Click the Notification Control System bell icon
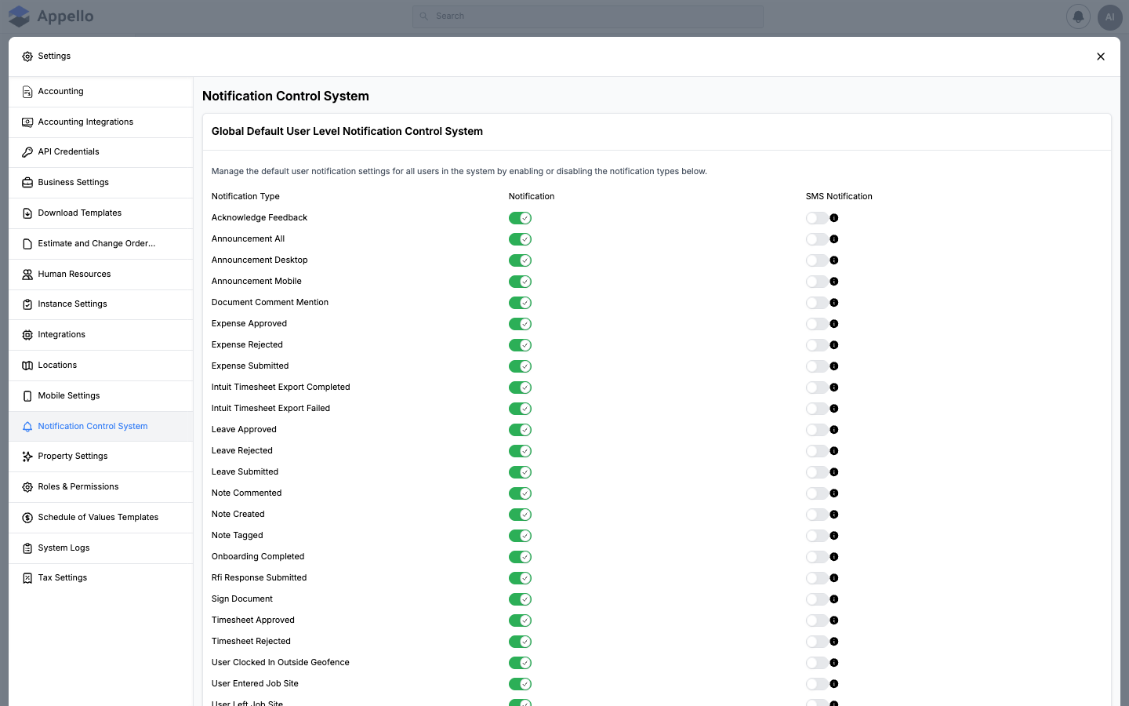The image size is (1129, 706). pos(27,427)
